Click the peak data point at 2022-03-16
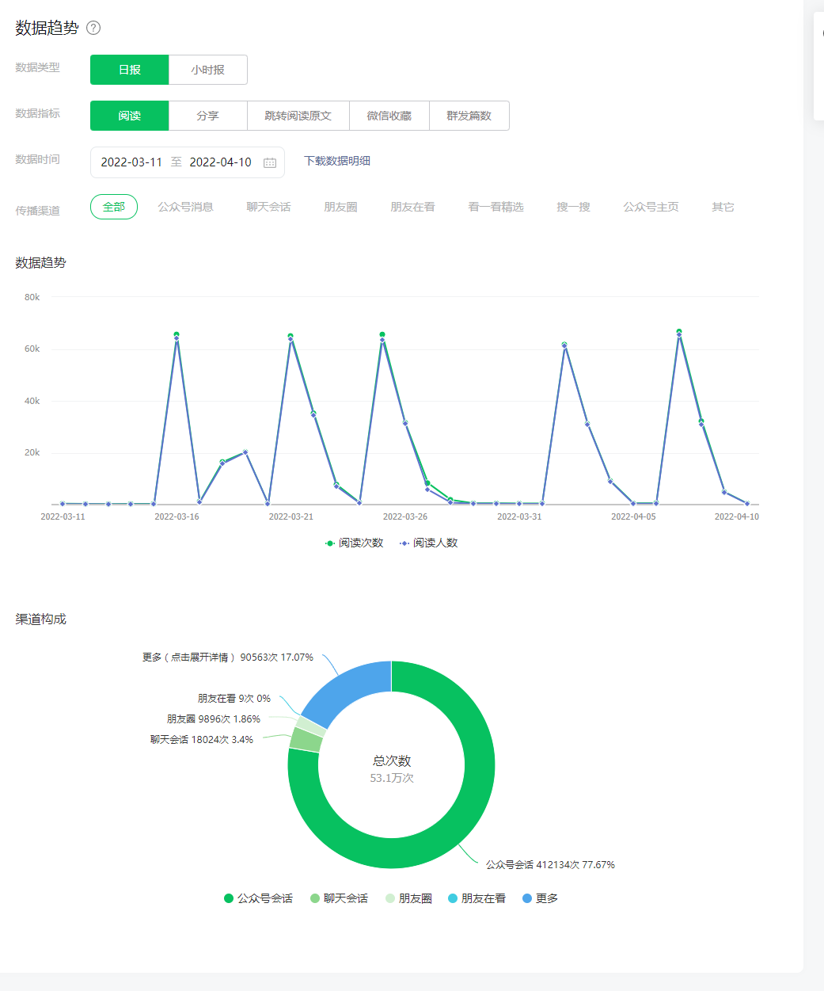This screenshot has height=991, width=824. tap(177, 335)
